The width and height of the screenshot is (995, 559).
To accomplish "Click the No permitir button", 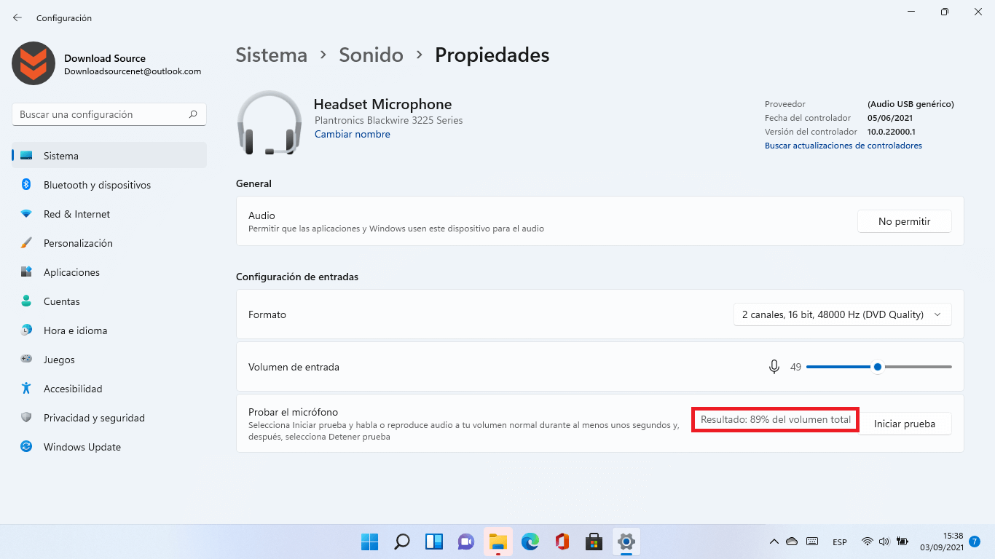I will tap(905, 221).
